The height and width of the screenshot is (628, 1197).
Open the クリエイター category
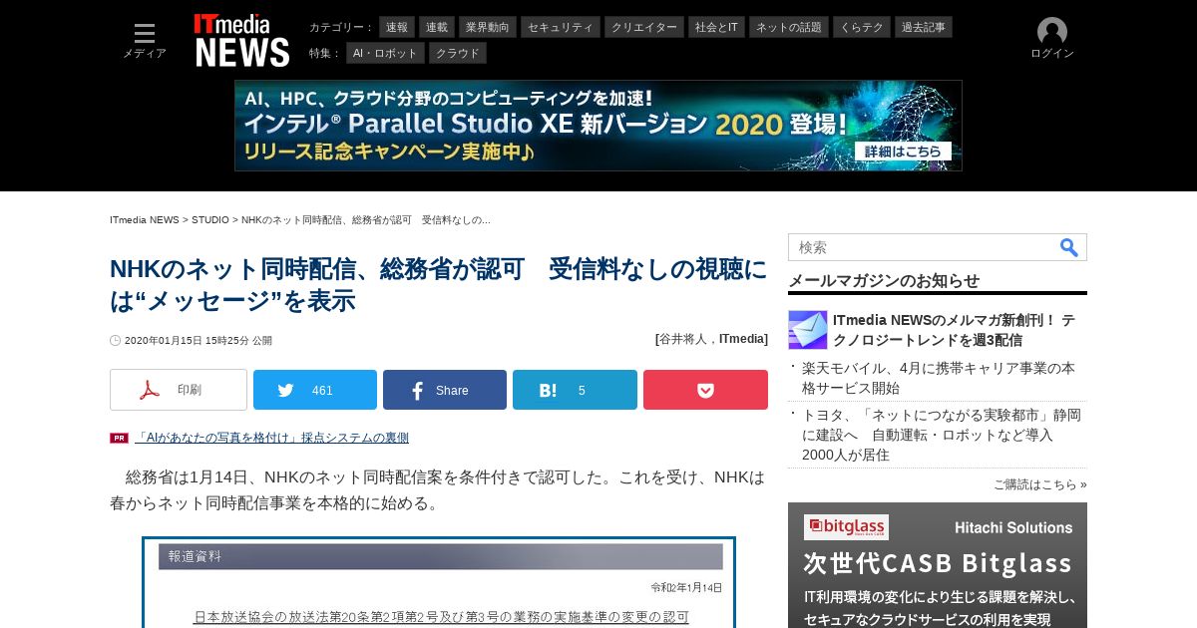point(644,27)
